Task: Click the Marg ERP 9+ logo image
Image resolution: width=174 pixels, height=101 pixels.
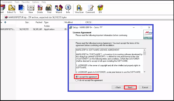Action: (148, 34)
